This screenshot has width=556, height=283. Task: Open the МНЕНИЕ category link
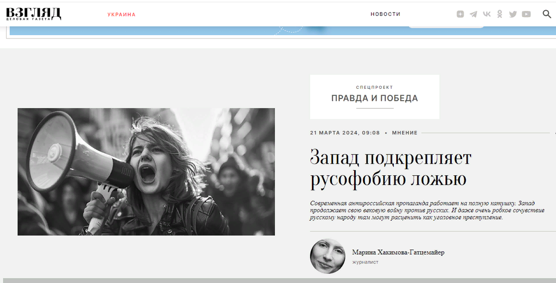tap(404, 133)
